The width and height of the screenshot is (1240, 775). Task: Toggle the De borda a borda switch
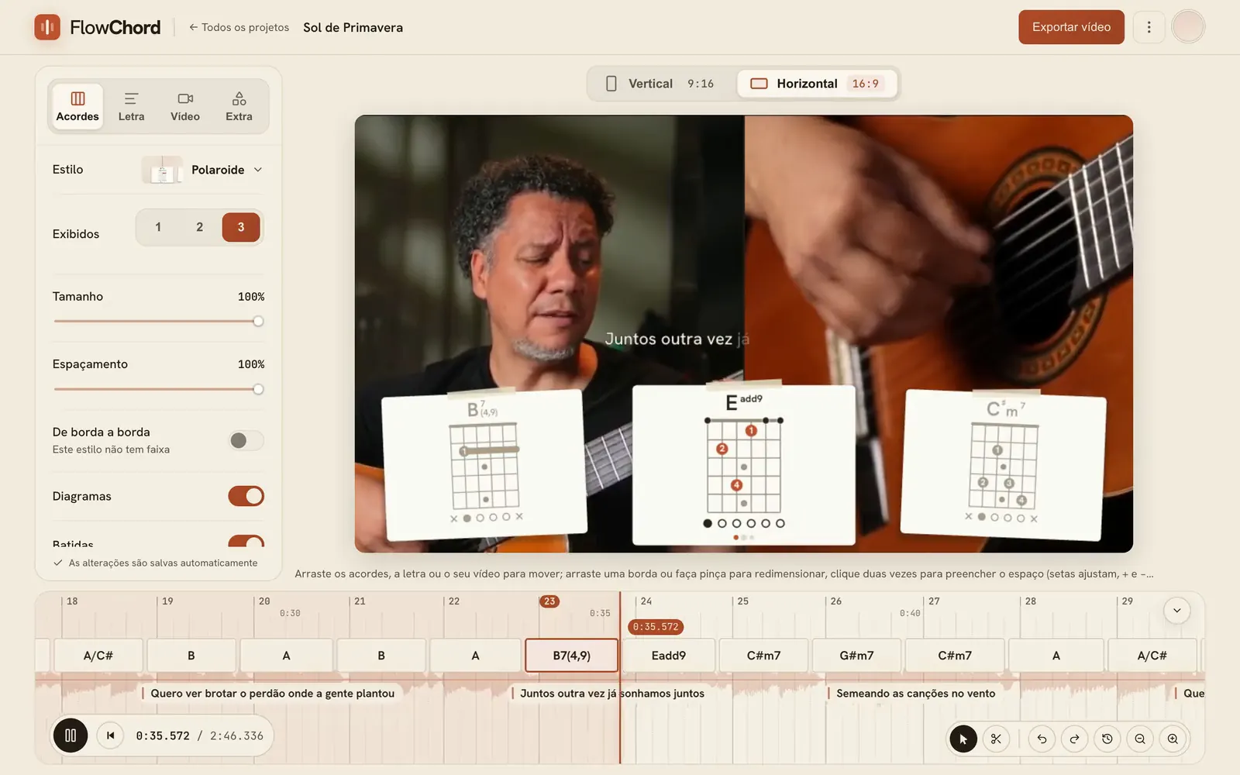click(246, 440)
